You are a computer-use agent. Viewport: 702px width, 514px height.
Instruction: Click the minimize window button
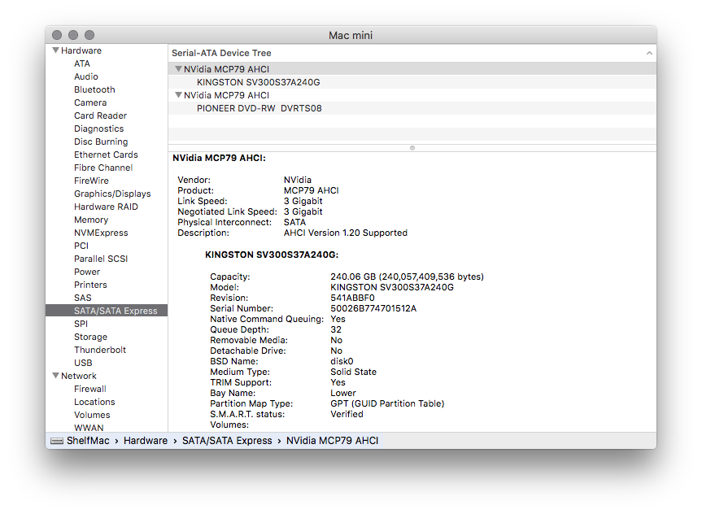pos(73,35)
